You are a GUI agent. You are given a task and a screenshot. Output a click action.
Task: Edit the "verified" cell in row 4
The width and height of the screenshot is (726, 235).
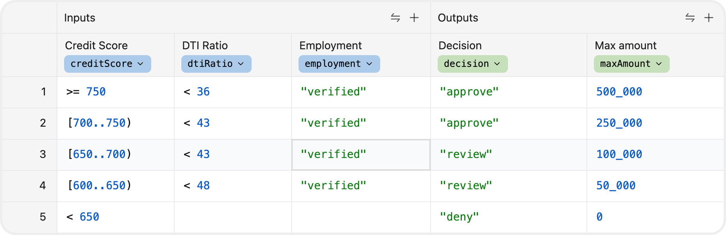point(361,186)
